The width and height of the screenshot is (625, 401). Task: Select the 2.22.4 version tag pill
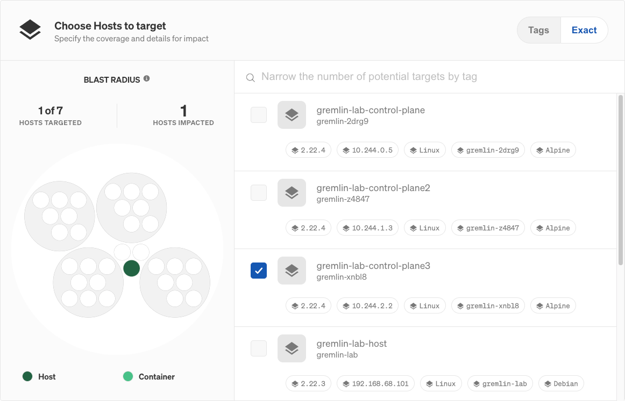pyautogui.click(x=308, y=150)
